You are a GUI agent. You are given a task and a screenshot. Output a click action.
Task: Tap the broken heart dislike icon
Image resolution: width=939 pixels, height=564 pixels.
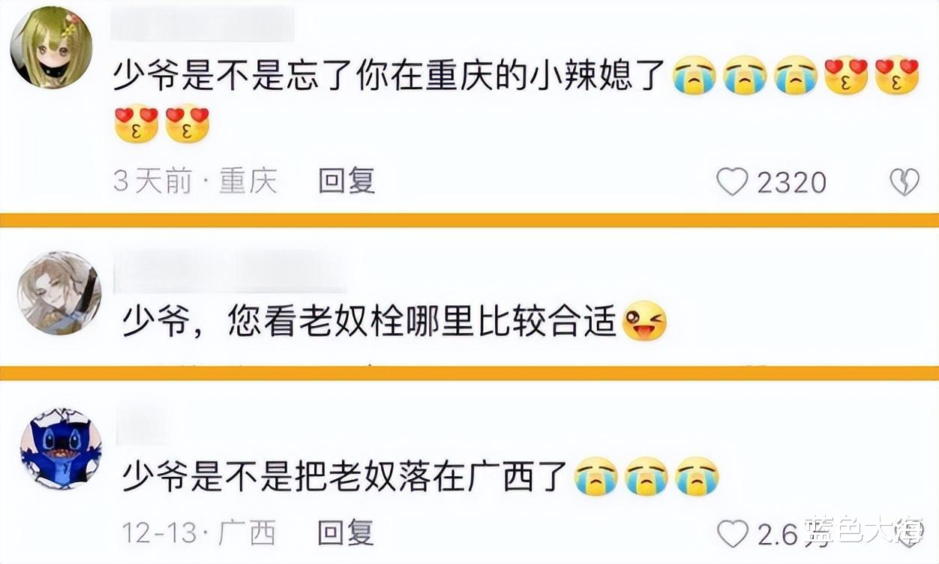click(904, 182)
